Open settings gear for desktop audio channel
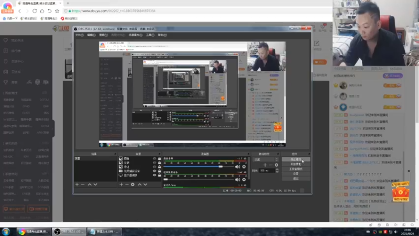 pos(244,167)
